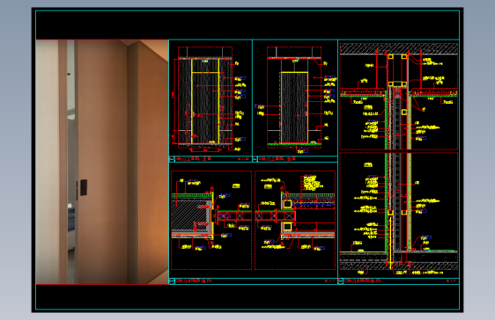495x320 pixels.
Task: Select the ceiling hatch at top of vertical section
Action: click(x=399, y=49)
